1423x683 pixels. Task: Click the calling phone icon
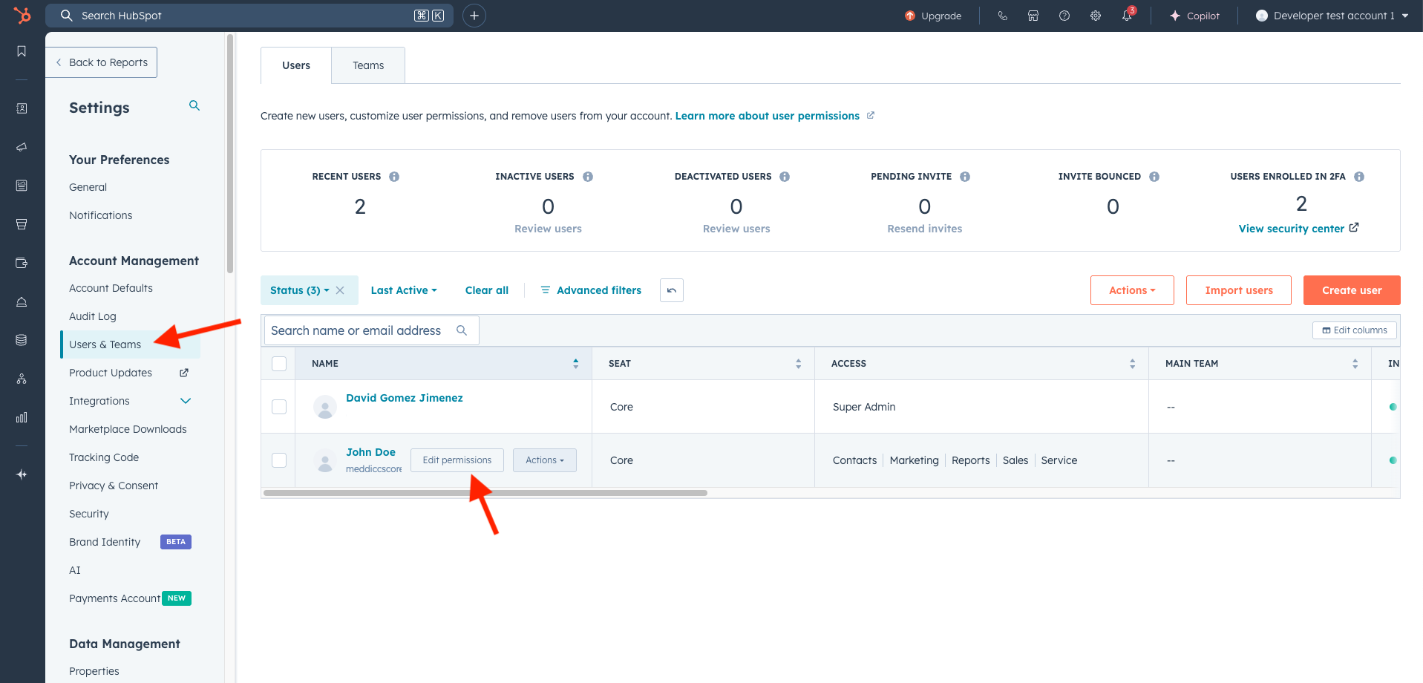(x=1002, y=16)
